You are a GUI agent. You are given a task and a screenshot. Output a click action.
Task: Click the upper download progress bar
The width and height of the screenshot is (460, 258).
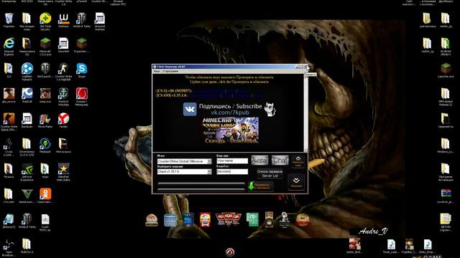[201, 184]
